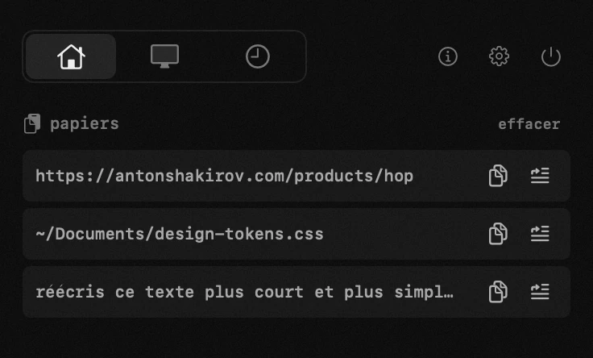This screenshot has width=593, height=358.
Task: Open the info about icon
Action: pyautogui.click(x=448, y=56)
